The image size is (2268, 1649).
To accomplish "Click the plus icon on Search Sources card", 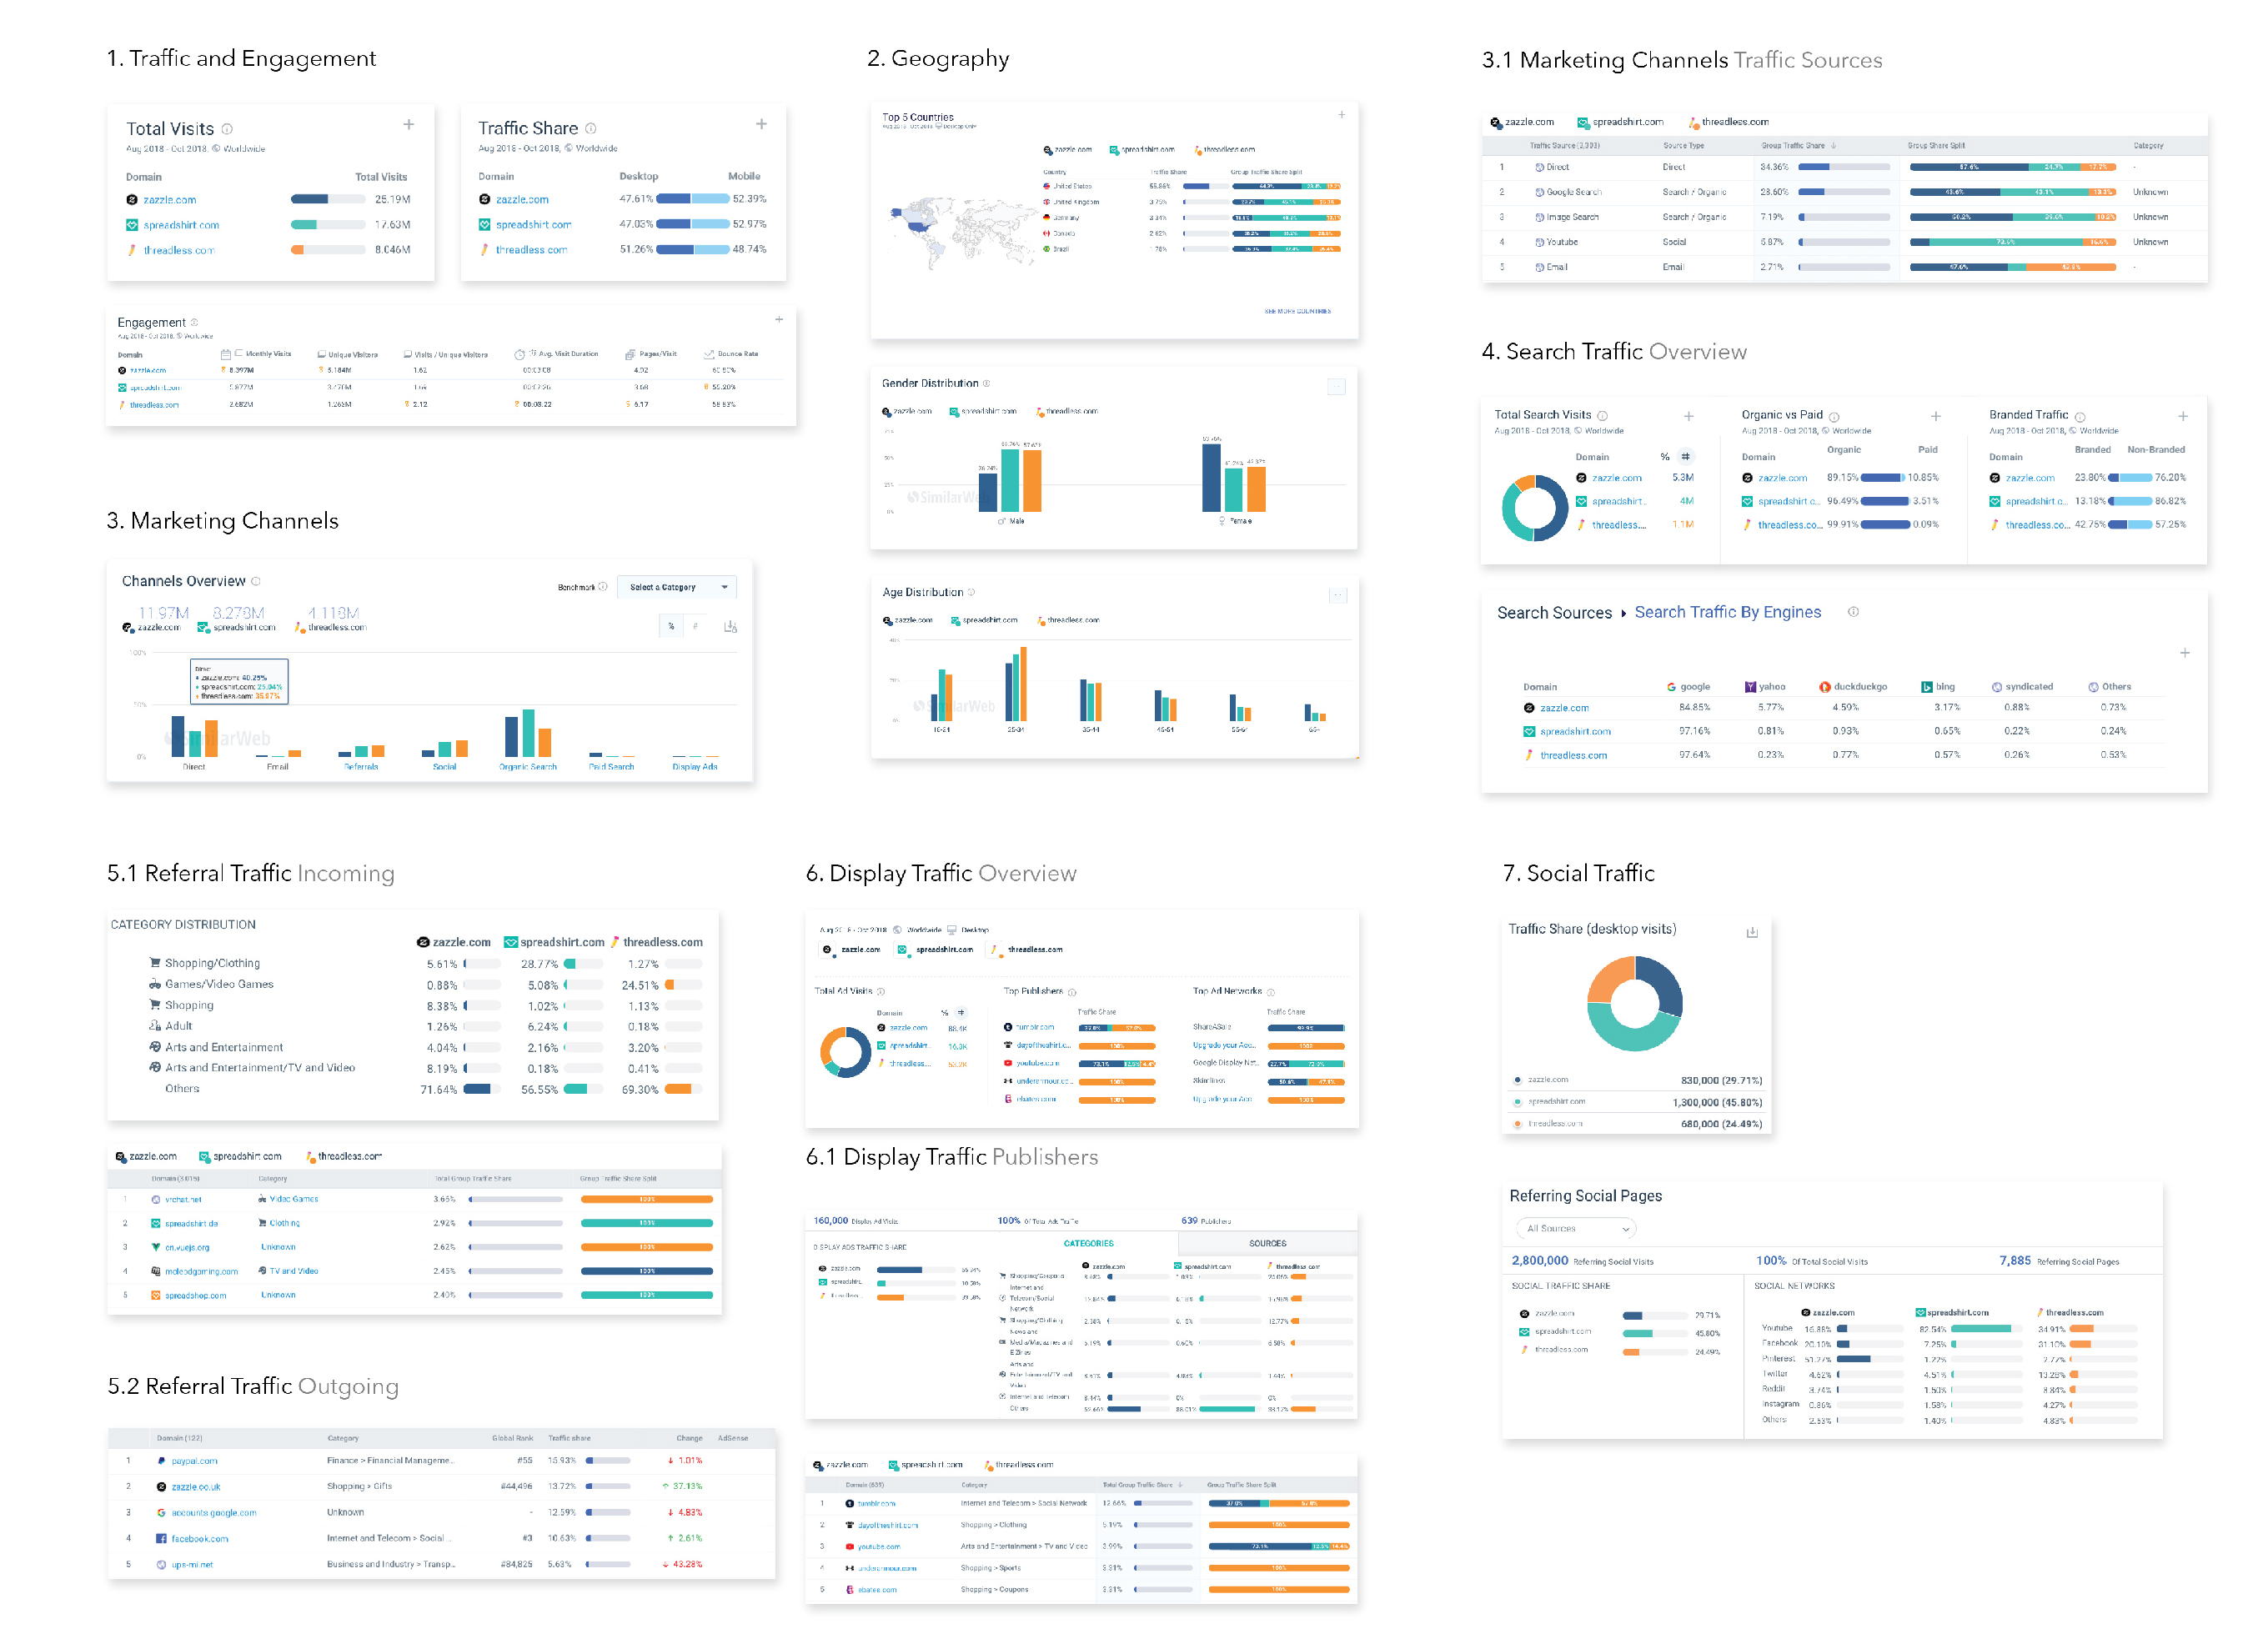I will (x=2185, y=653).
